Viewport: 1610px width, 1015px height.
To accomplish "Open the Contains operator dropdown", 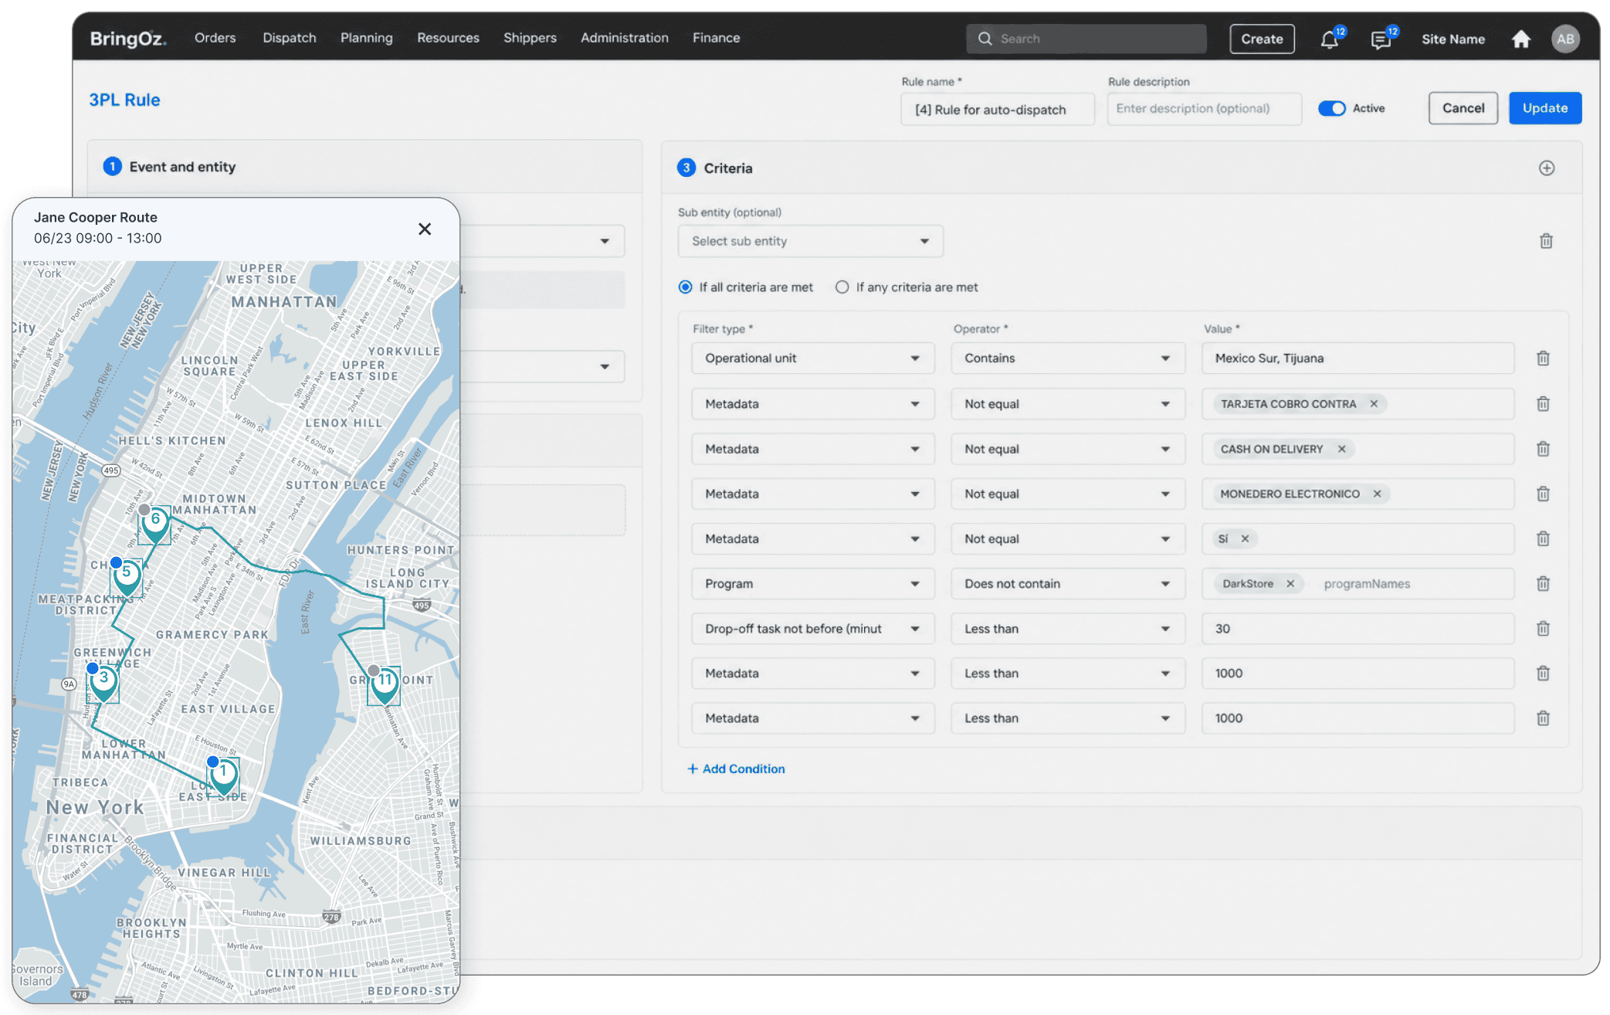I will point(1067,358).
